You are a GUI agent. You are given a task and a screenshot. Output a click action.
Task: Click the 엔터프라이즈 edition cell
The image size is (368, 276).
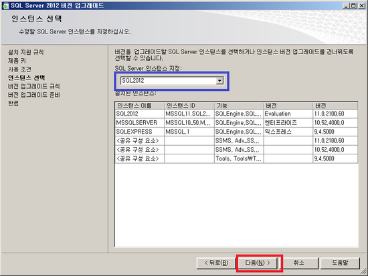coord(288,123)
